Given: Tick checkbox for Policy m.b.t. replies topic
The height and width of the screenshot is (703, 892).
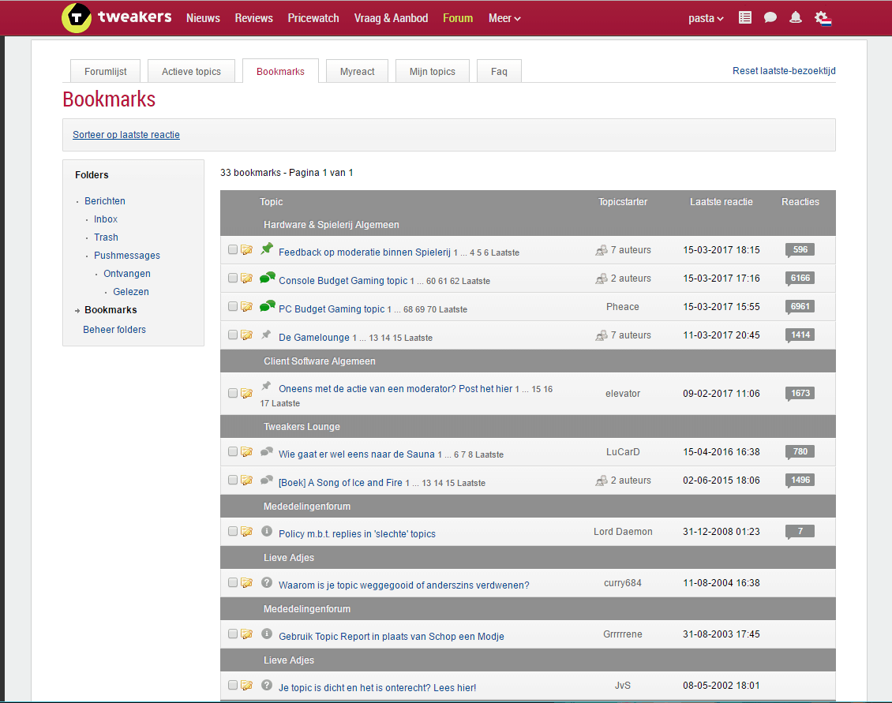Looking at the screenshot, I should coord(233,531).
